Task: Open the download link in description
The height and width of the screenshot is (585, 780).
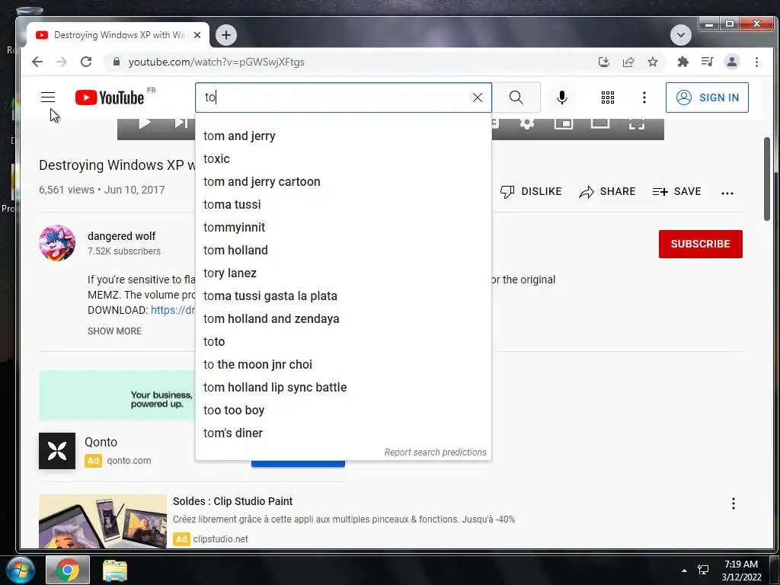Action: [173, 310]
